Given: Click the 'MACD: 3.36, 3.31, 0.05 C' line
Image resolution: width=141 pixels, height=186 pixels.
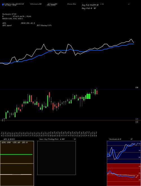Looking at the screenshot, I should tap(13, 19).
